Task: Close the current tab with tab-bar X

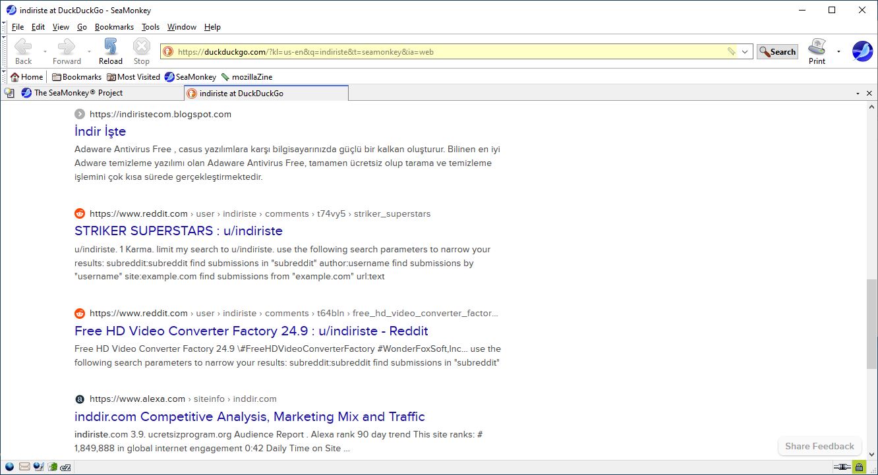Action: [x=869, y=94]
